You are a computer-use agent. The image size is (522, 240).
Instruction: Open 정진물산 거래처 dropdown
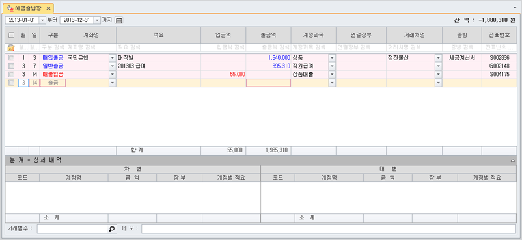pos(439,58)
